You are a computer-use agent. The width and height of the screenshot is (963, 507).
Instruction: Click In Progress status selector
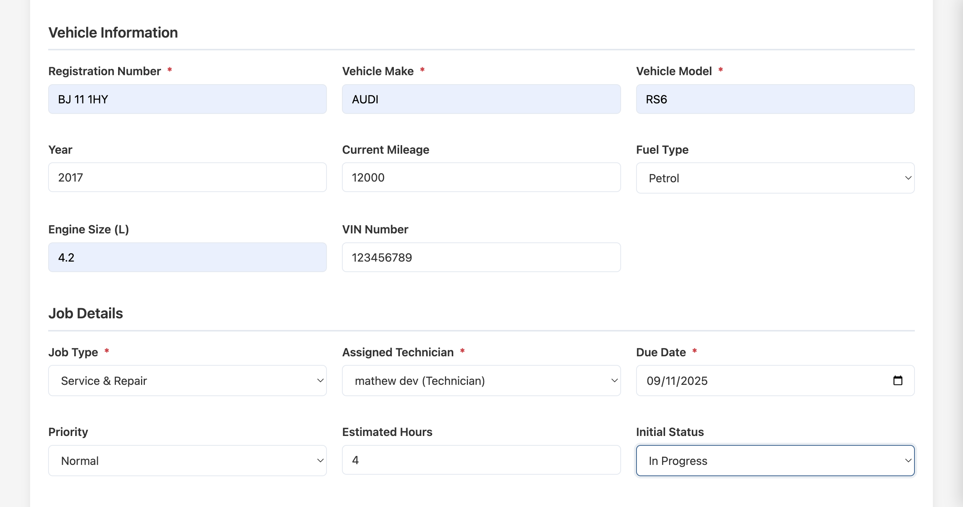(x=775, y=460)
